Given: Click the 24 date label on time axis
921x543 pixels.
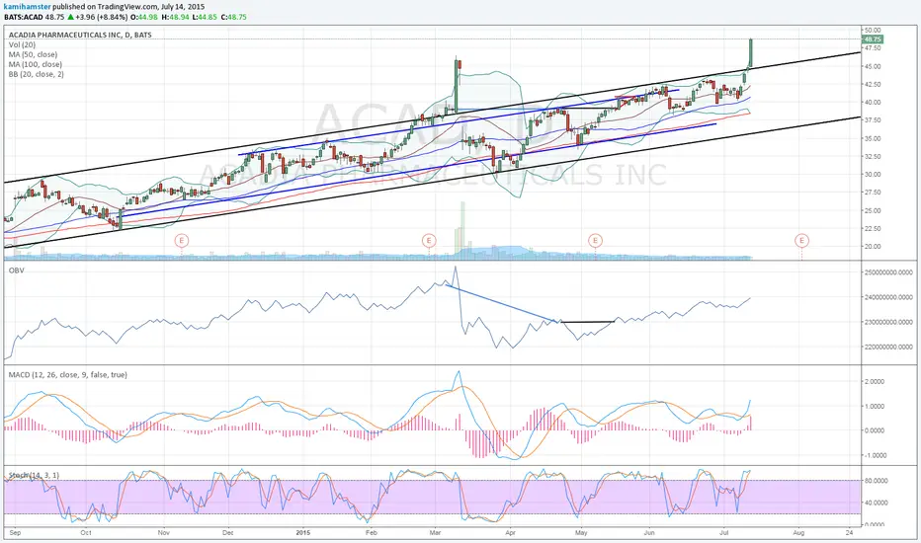Looking at the screenshot, I should (849, 533).
